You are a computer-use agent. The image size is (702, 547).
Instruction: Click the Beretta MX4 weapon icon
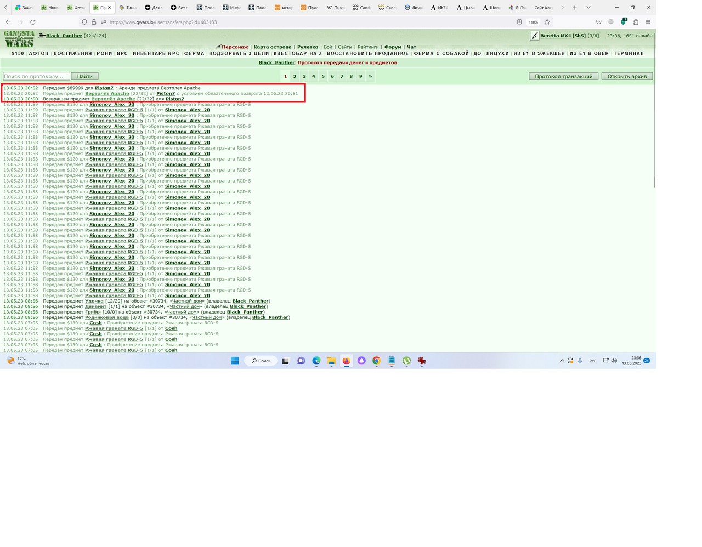(534, 36)
